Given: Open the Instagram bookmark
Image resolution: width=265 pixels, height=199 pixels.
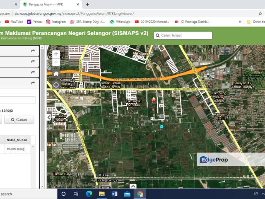Looking at the screenshot, I should pyautogui.click(x=56, y=22).
